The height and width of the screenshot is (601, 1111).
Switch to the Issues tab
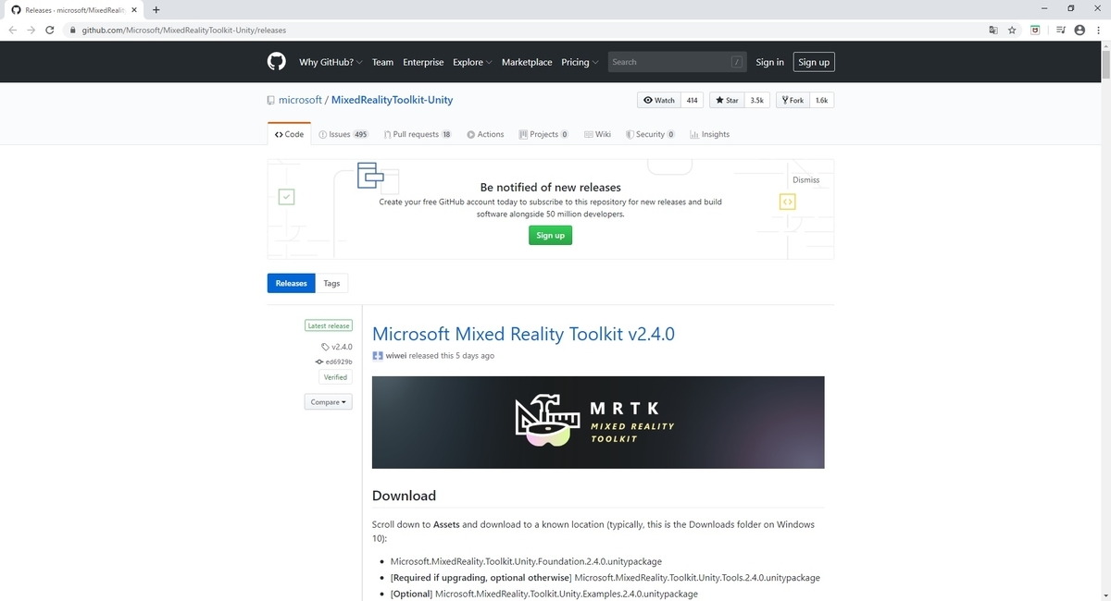point(343,134)
